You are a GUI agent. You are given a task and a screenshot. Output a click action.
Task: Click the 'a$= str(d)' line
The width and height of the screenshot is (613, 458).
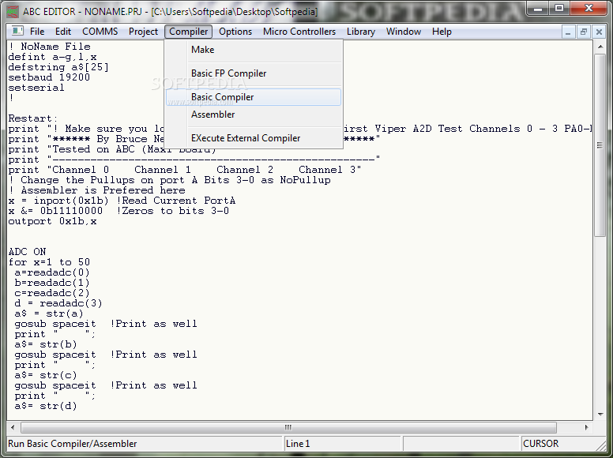[46, 406]
